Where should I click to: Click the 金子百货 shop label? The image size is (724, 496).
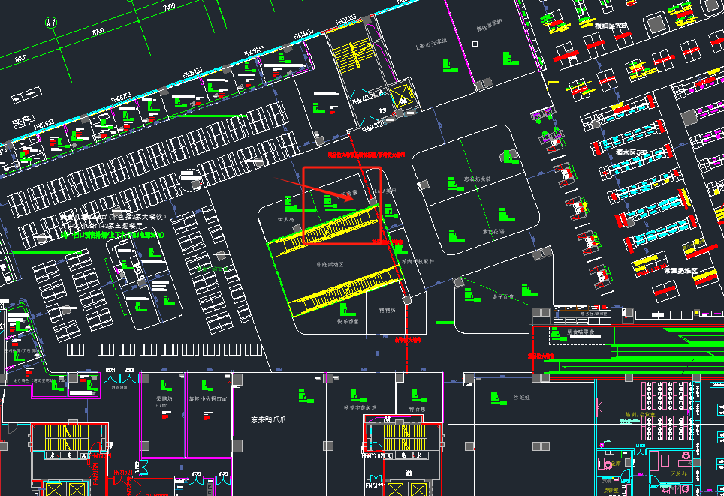(503, 296)
